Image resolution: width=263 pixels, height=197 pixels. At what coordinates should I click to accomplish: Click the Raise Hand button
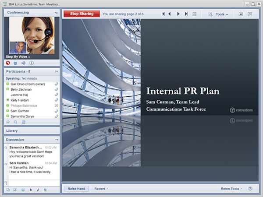click(x=76, y=189)
